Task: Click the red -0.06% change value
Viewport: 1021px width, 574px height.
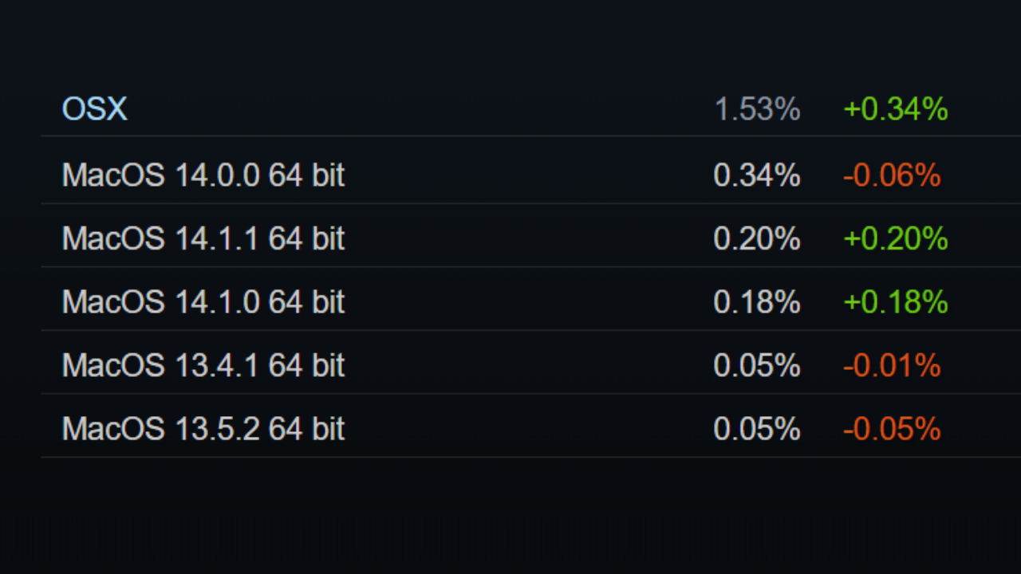Action: click(892, 175)
